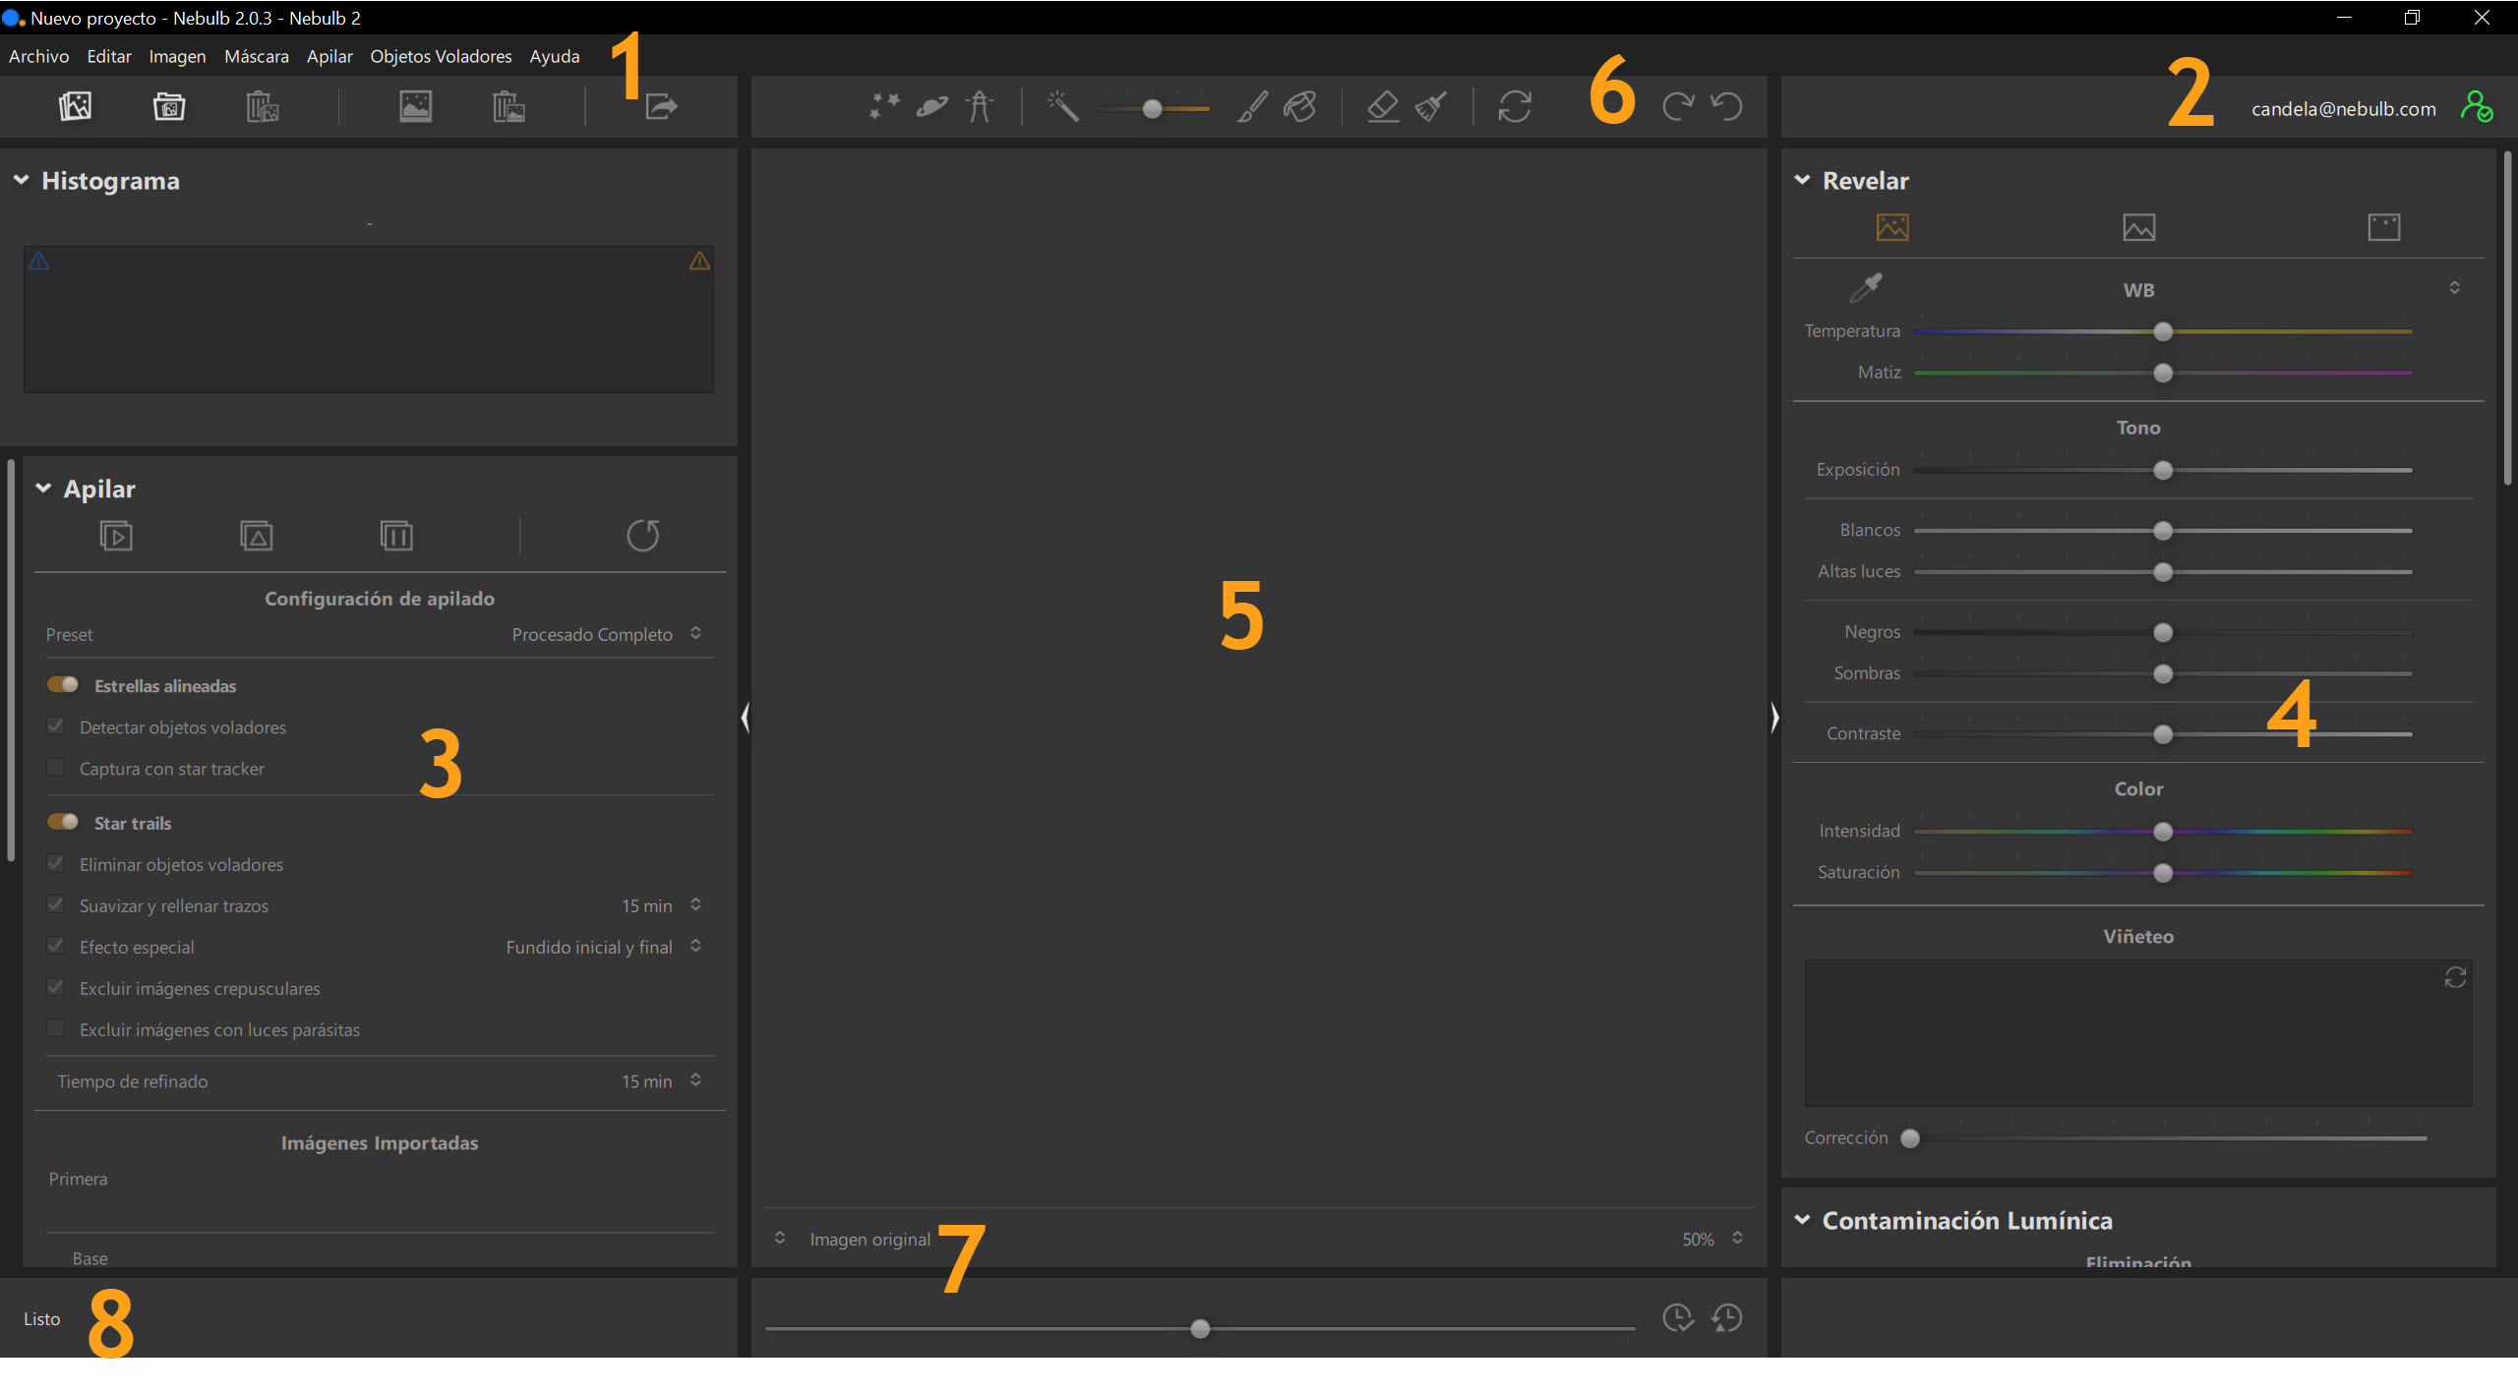Click the redo arrow icon

click(x=1678, y=106)
